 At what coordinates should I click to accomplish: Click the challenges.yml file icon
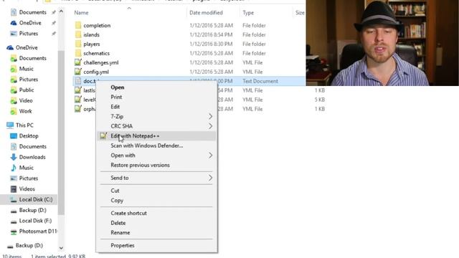(78, 62)
